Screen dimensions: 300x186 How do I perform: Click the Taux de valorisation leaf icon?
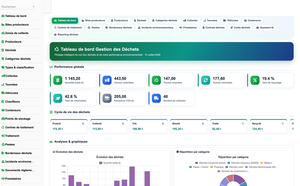click(x=58, y=98)
